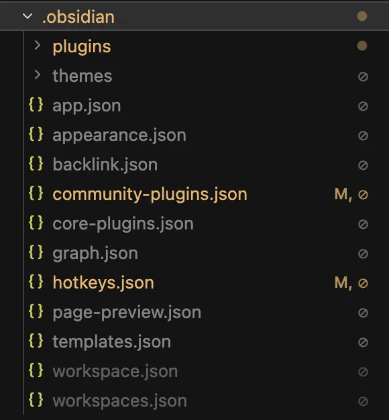Expand the themes folder chevron
Viewport: 389px width, 420px height.
pos(38,75)
